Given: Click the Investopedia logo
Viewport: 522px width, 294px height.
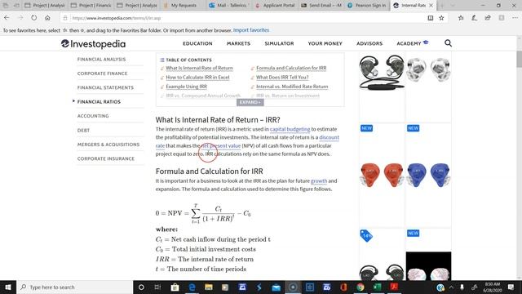Looking at the screenshot, I should tap(93, 43).
